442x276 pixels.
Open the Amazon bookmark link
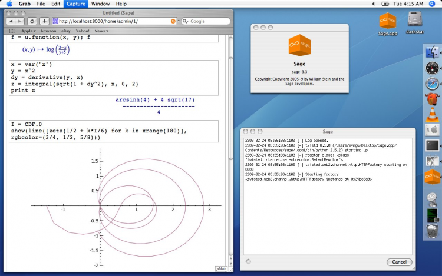(x=48, y=31)
